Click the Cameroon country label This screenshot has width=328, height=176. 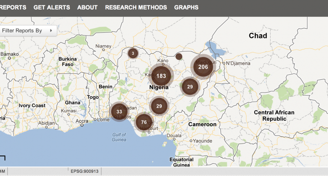click(x=202, y=124)
